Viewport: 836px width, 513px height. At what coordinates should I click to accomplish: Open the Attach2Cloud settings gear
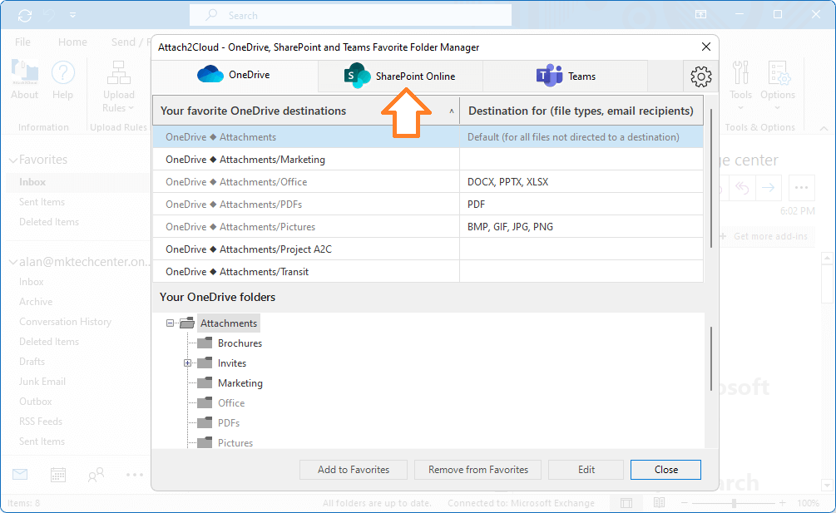pos(700,76)
